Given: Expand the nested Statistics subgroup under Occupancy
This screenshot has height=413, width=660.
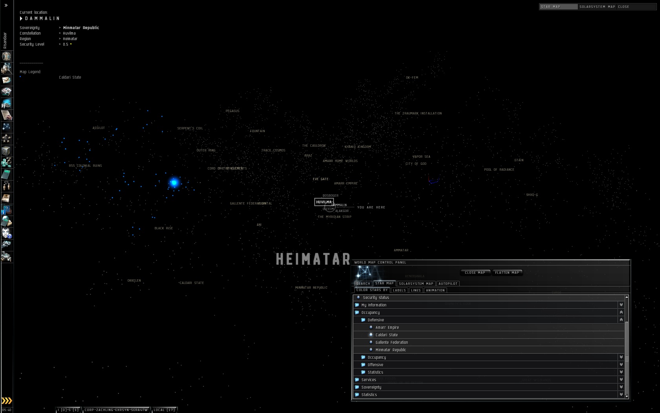Looking at the screenshot, I should [x=621, y=372].
